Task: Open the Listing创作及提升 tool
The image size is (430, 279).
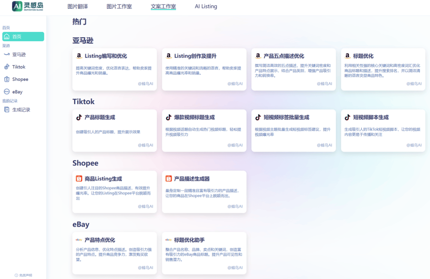Action: pyautogui.click(x=204, y=69)
